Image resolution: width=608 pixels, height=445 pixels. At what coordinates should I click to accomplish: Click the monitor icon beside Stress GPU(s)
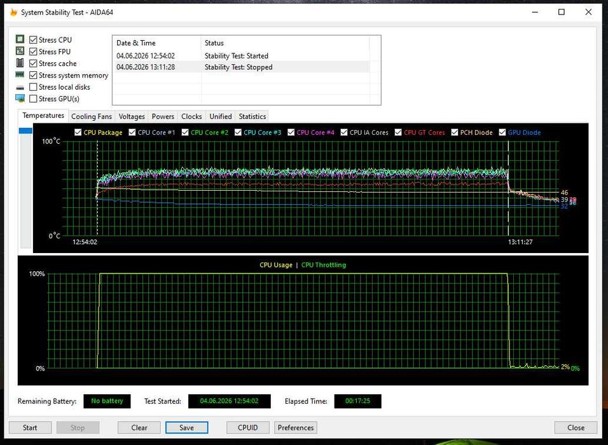pyautogui.click(x=20, y=99)
